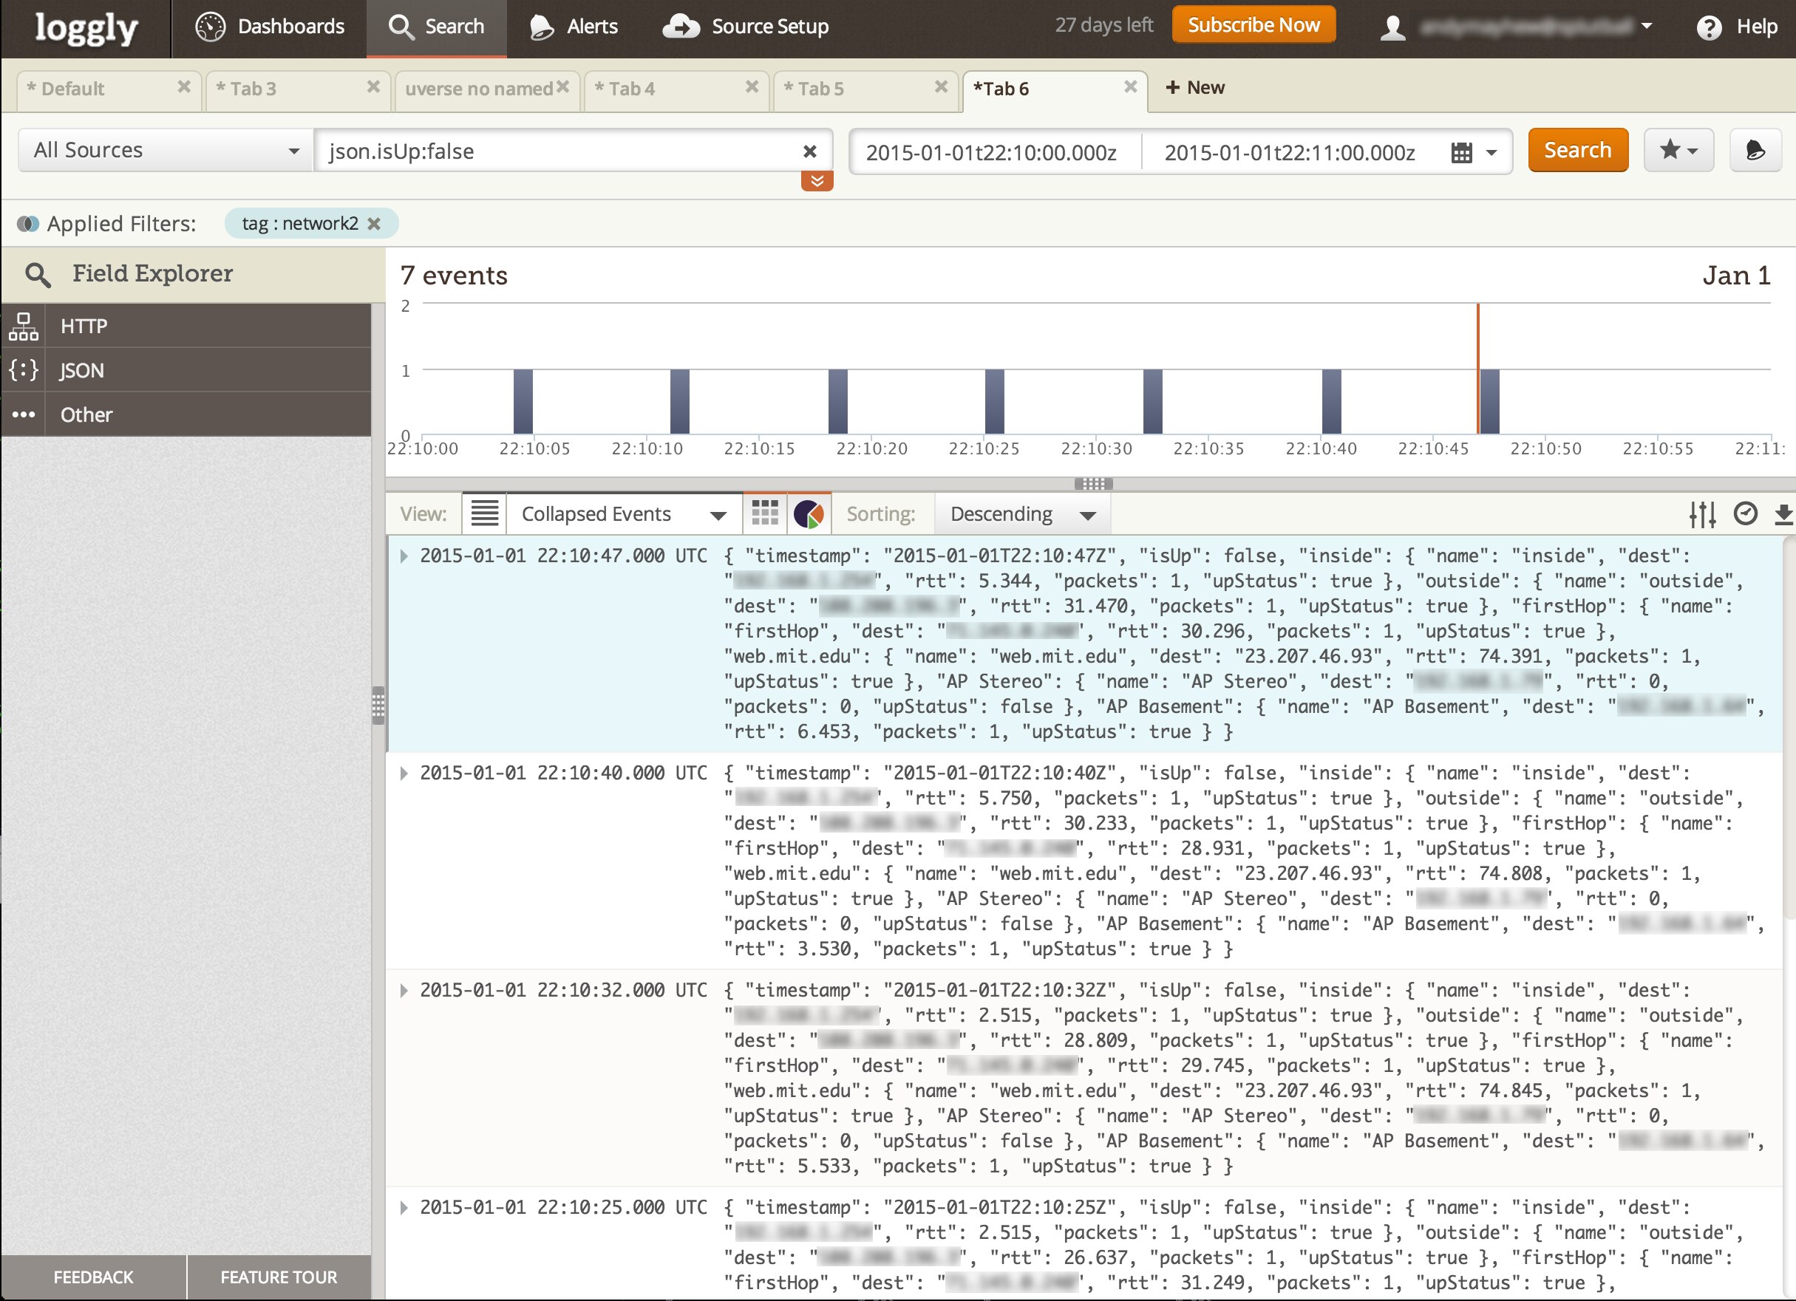Remove the tag network2 filter
Screen dimensions: 1796x1301
[375, 224]
